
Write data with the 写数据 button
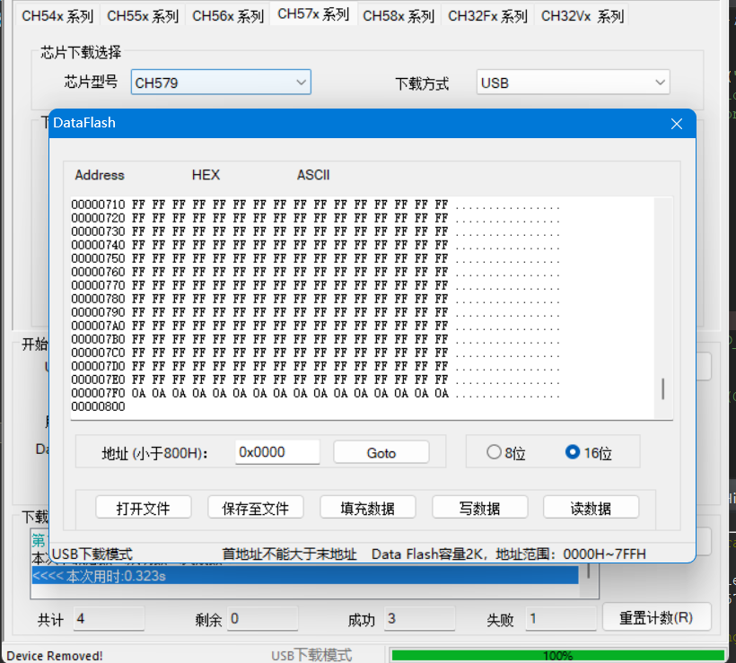coord(479,506)
